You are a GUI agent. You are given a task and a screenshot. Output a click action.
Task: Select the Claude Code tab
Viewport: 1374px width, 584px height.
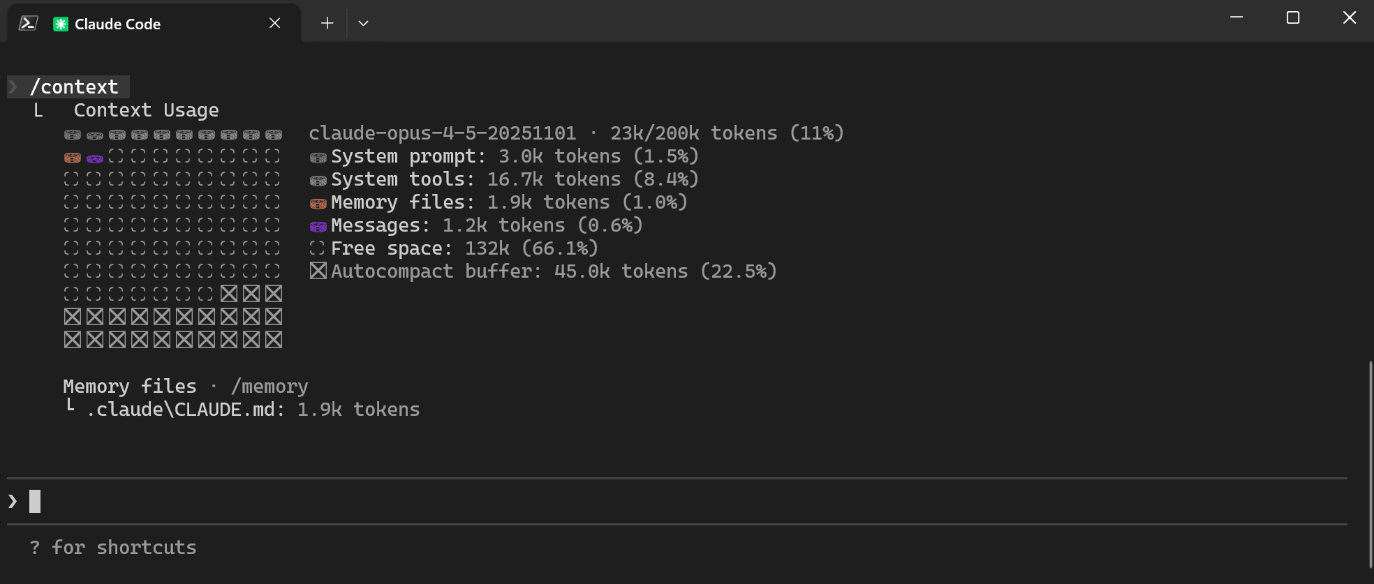click(x=117, y=24)
